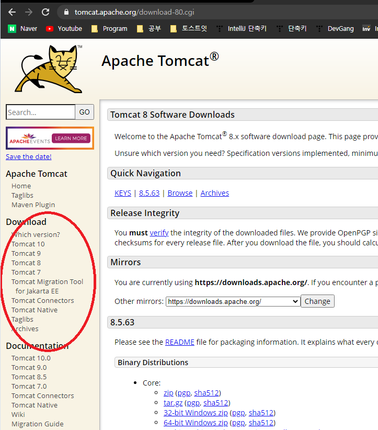Viewport: 378px width, 430px height.
Task: Open Taglibs under Download section
Action: point(22,319)
